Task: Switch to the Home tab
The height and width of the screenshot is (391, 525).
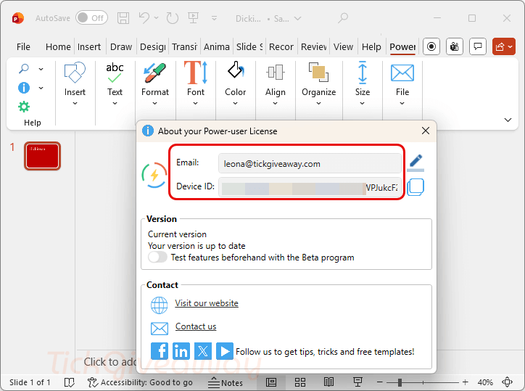Action: click(58, 47)
